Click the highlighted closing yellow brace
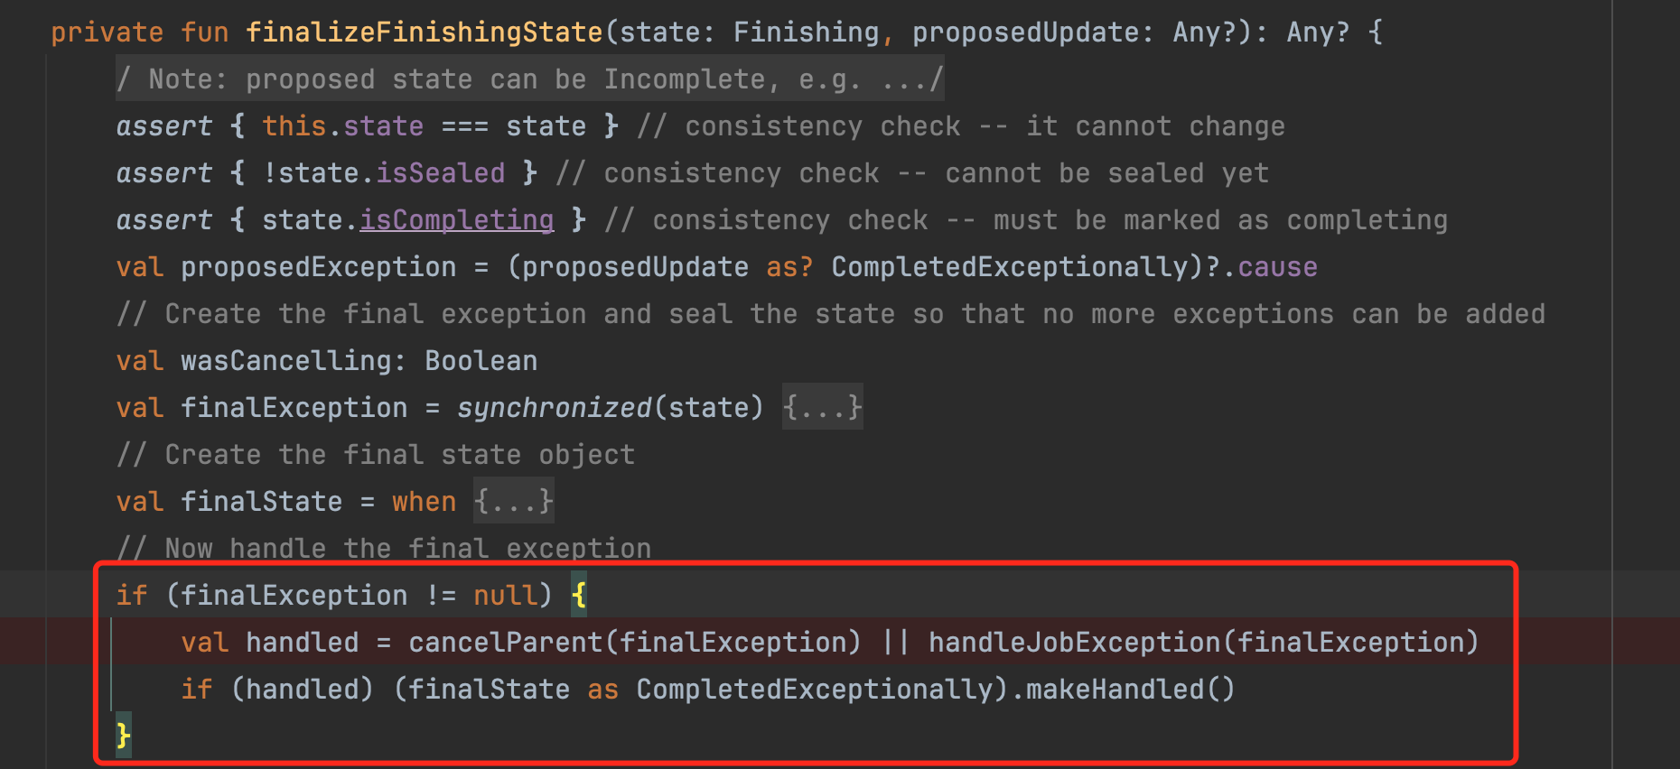 [124, 736]
